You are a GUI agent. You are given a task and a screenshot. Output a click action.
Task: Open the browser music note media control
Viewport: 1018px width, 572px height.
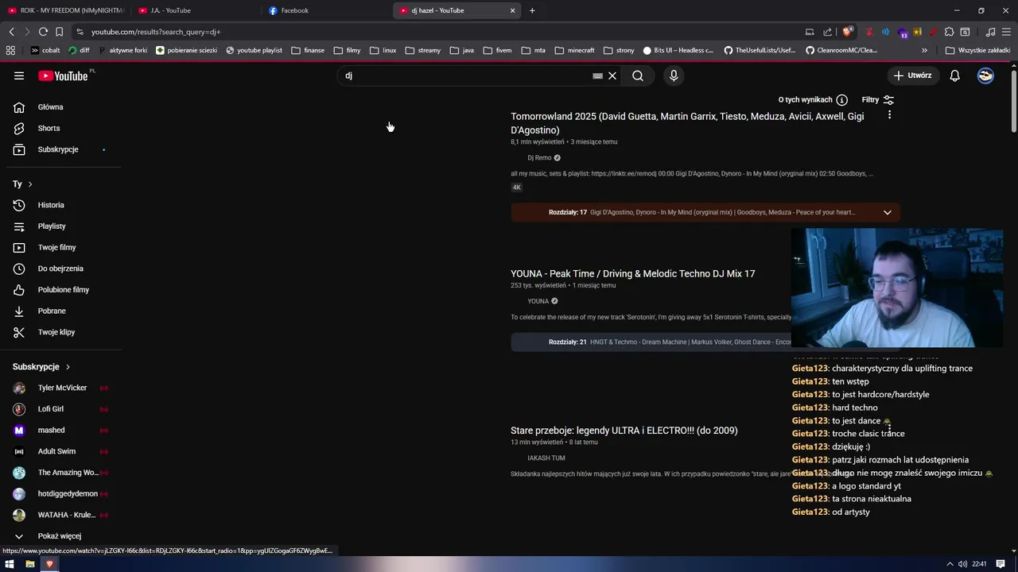click(x=990, y=32)
